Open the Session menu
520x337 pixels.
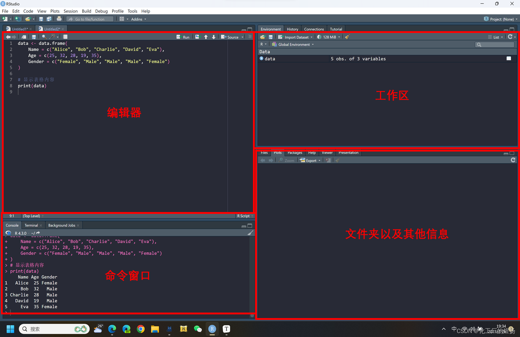pos(71,11)
